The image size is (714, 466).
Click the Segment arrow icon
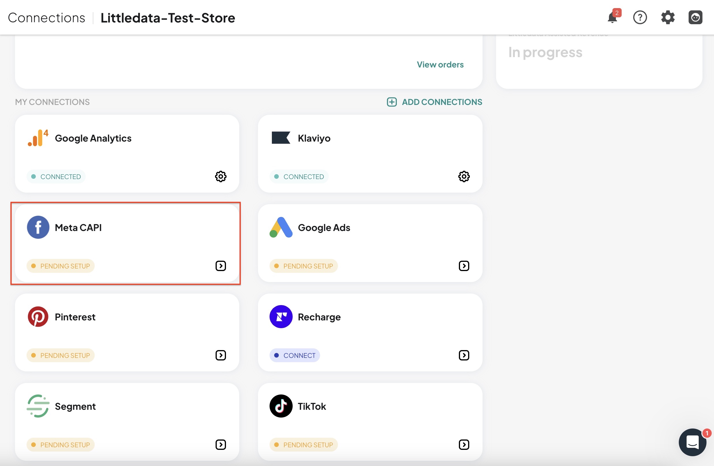(x=220, y=444)
